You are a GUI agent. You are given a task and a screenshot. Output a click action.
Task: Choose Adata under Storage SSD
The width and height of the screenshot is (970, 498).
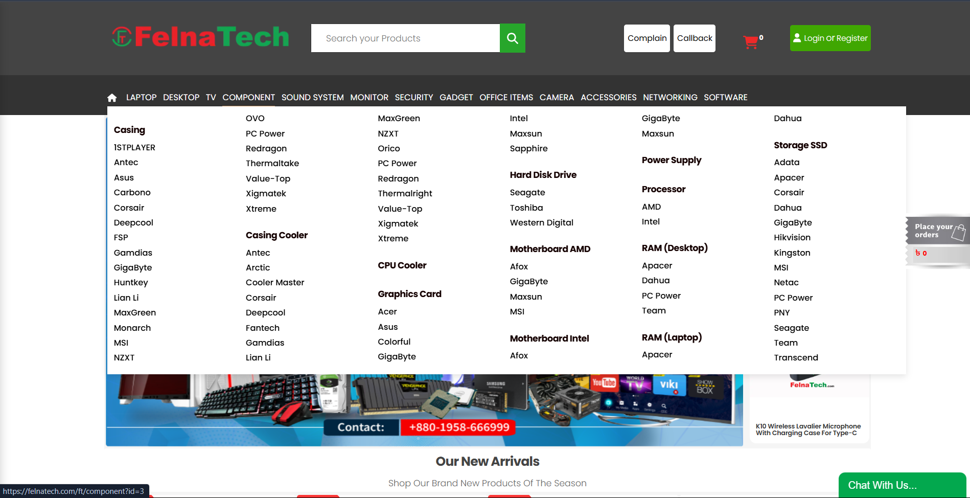(x=787, y=162)
